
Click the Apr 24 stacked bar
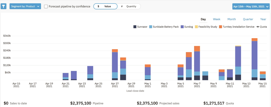pos(90,73)
